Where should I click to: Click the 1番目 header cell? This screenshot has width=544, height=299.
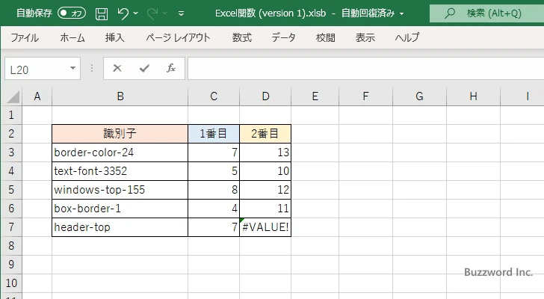pyautogui.click(x=214, y=134)
